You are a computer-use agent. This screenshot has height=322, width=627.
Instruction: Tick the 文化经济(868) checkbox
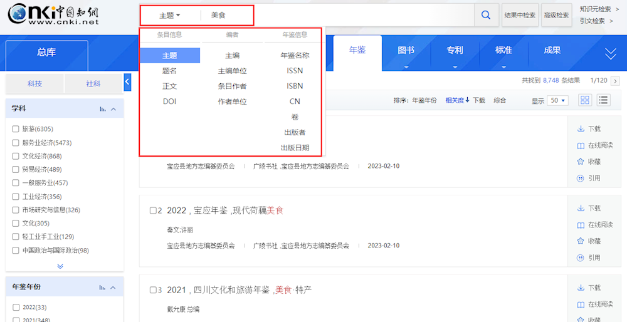click(x=16, y=156)
